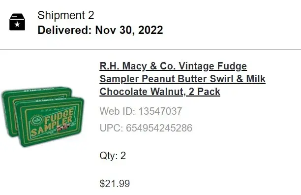Open the R.H. Macy & Co. Vintage Fudge link
Image resolution: width=301 pixels, height=195 pixels.
pos(173,66)
